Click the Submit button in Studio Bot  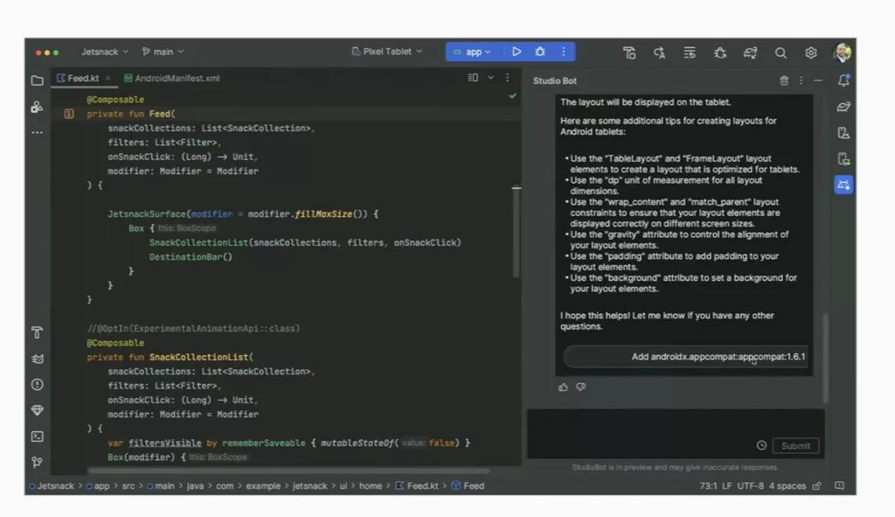pos(795,445)
